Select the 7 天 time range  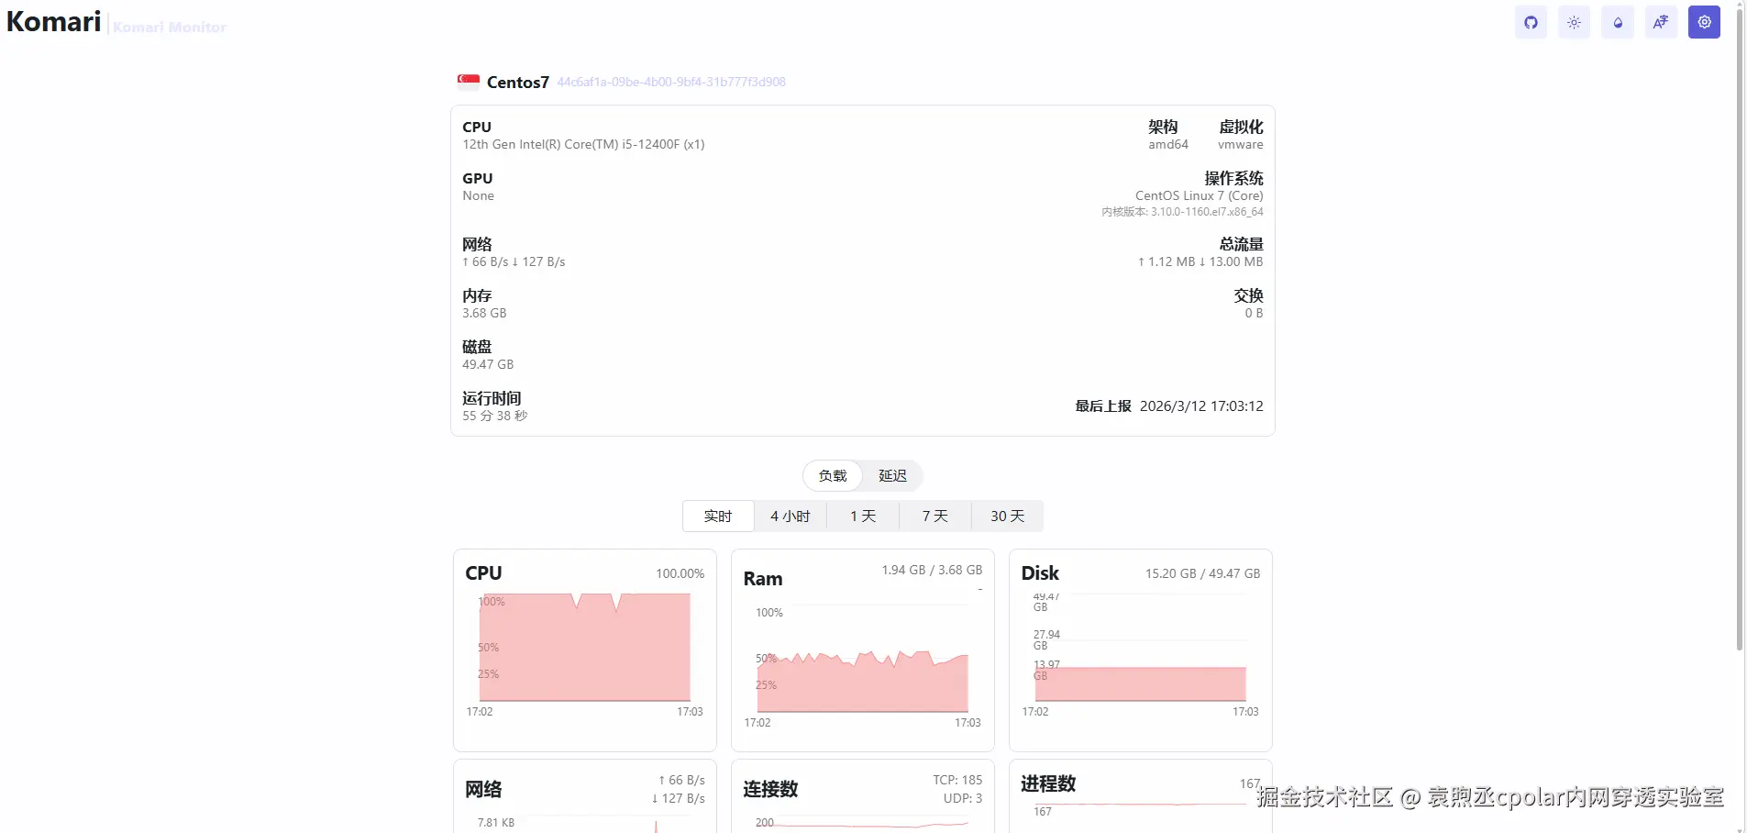point(935,516)
